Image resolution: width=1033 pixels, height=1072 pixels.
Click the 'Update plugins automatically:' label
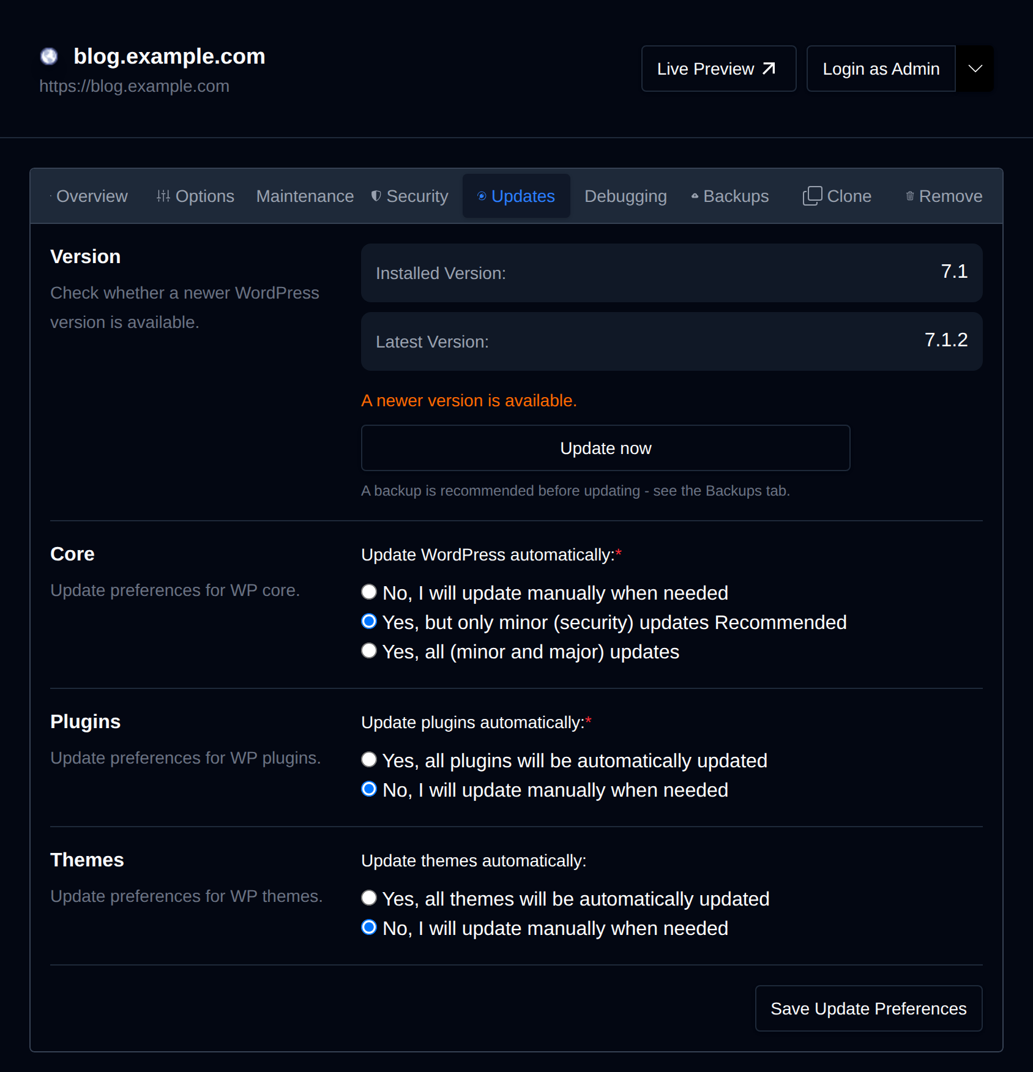click(472, 723)
